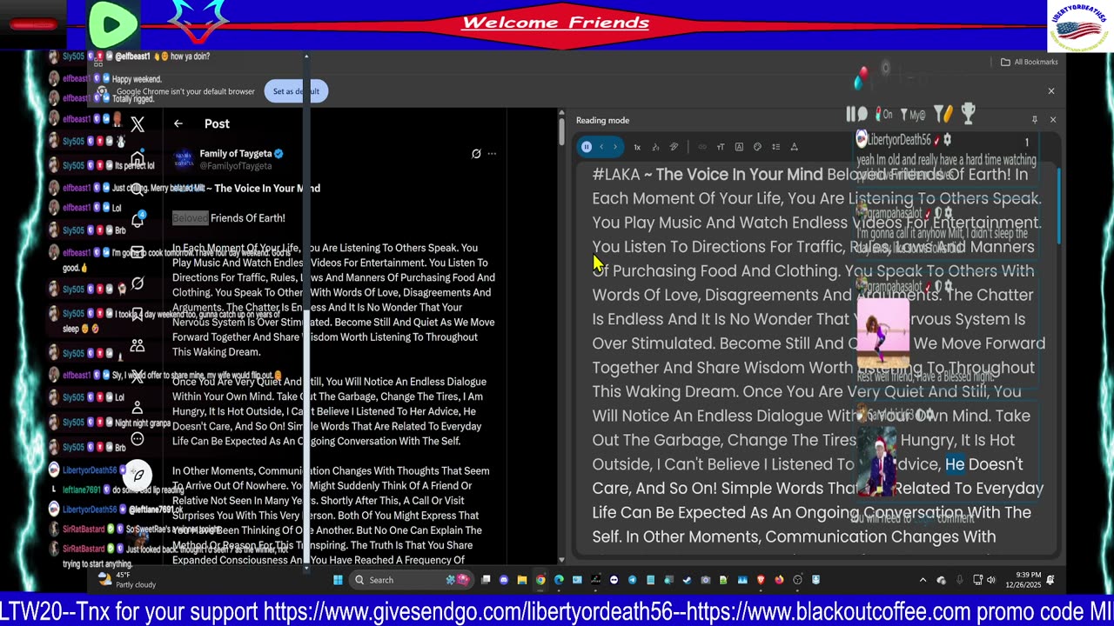This screenshot has height=626, width=1114.
Task: Open line spacing options in reading mode
Action: point(775,147)
